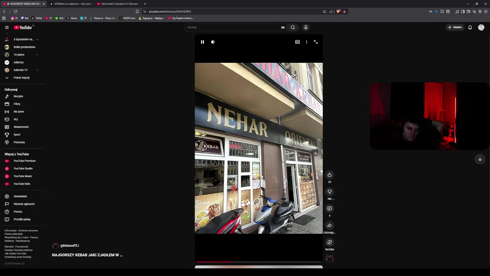Toggle captions on the Short
This screenshot has height=276, width=490.
point(297,42)
